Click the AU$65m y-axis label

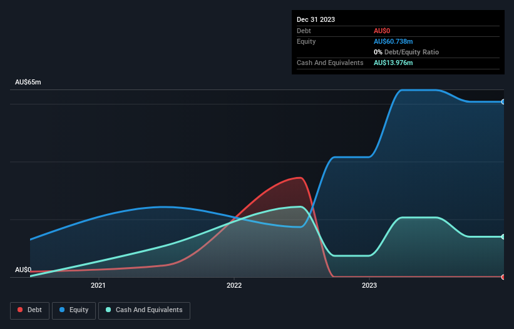28,82
